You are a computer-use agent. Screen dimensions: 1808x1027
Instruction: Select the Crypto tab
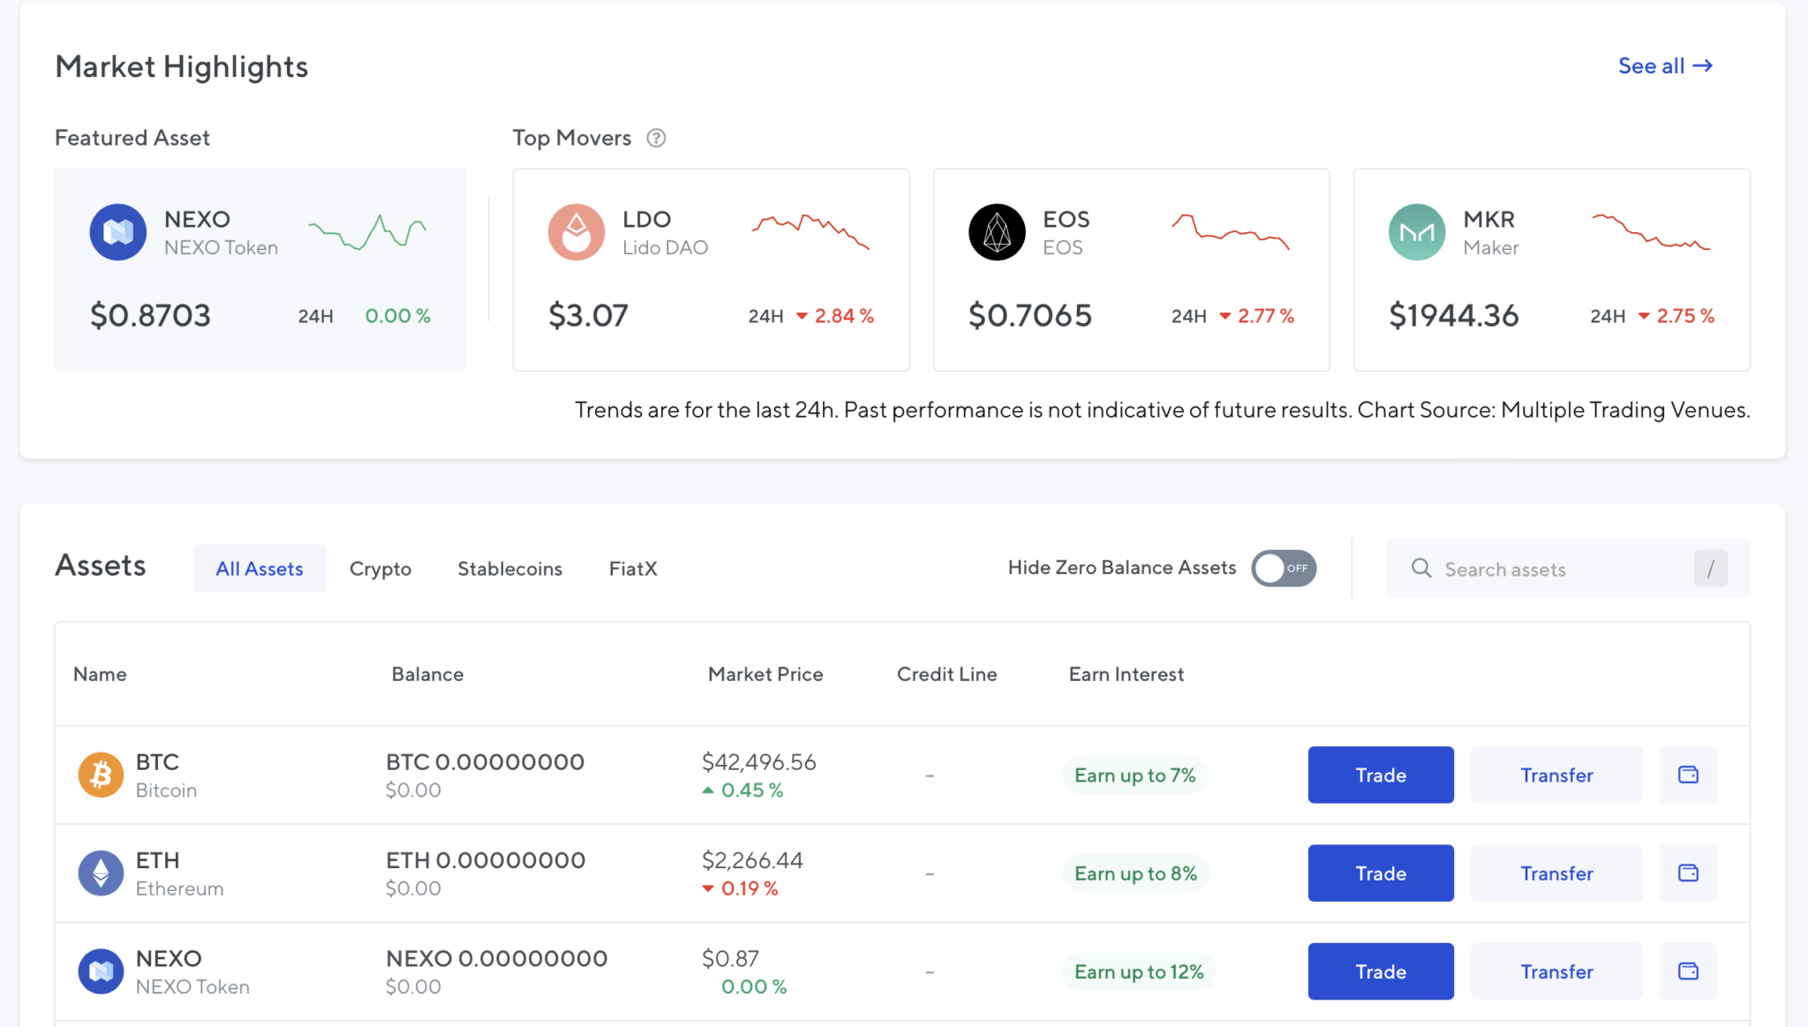[x=379, y=569]
